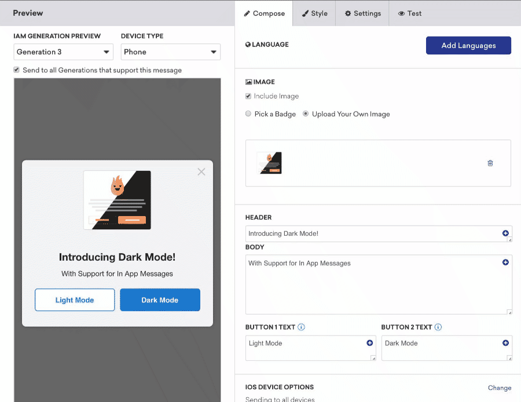Click the Light Mode preview button
This screenshot has width=521, height=402.
[x=75, y=300]
